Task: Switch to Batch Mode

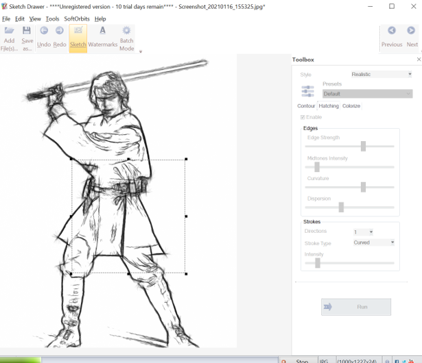Action: [127, 39]
